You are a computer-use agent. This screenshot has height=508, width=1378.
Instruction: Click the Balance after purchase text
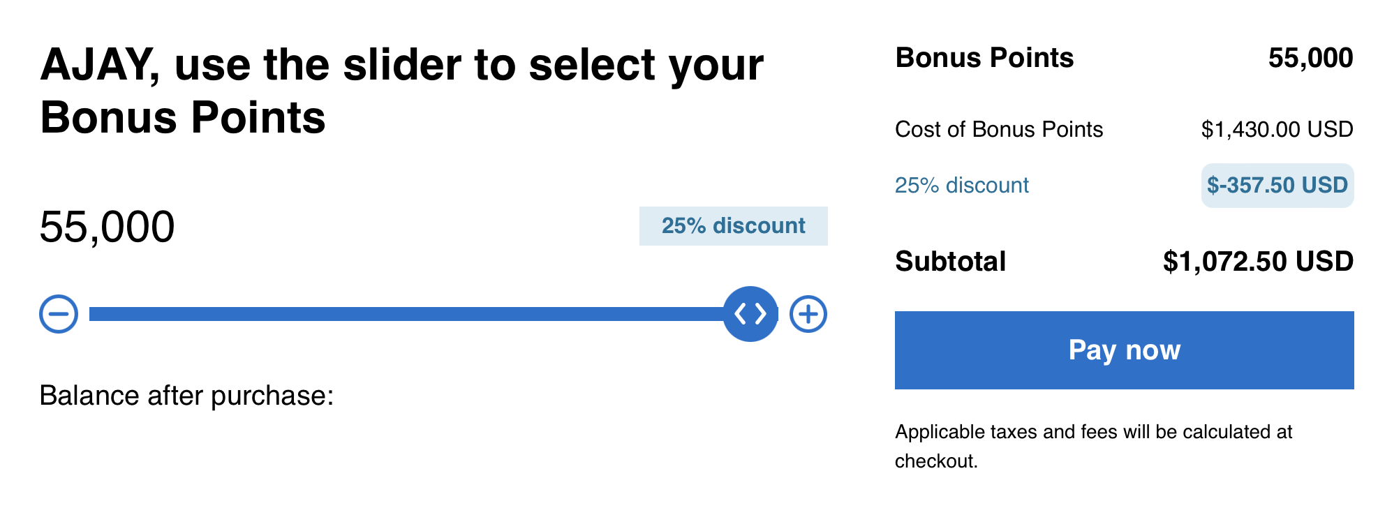186,396
